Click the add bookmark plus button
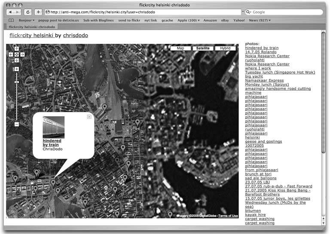 pos(38,12)
